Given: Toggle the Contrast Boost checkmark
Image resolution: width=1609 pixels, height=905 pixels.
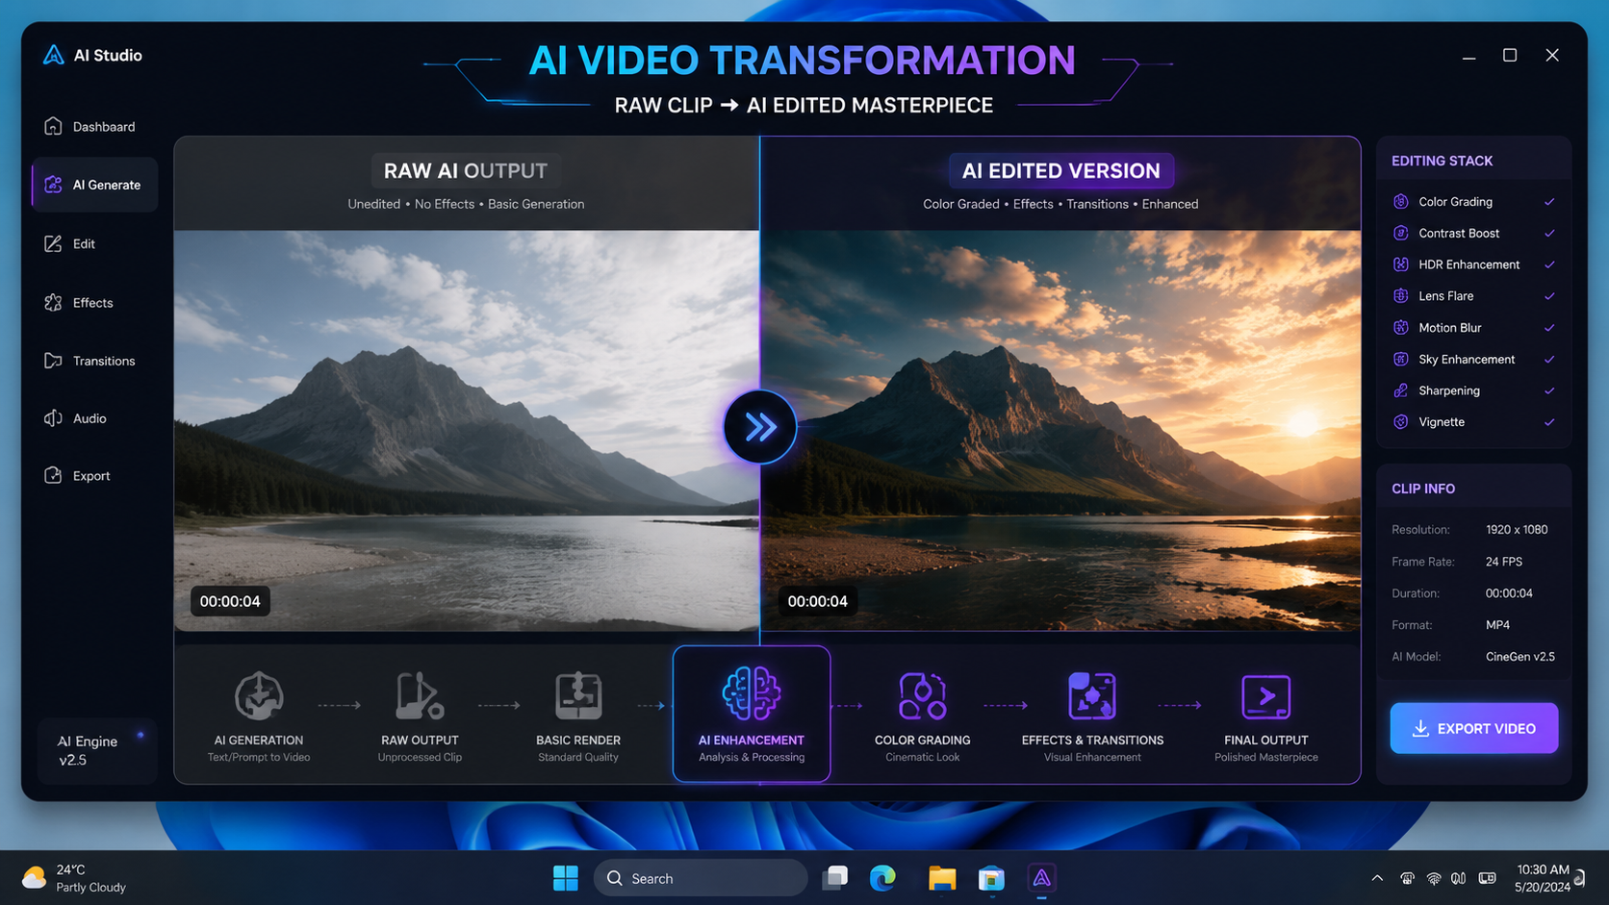Looking at the screenshot, I should (x=1549, y=233).
